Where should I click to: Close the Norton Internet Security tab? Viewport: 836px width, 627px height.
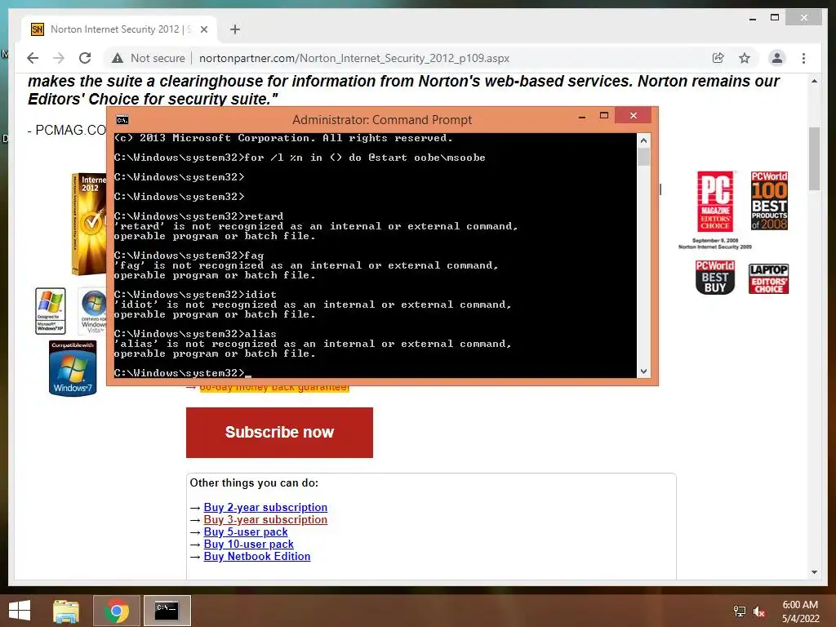203,29
